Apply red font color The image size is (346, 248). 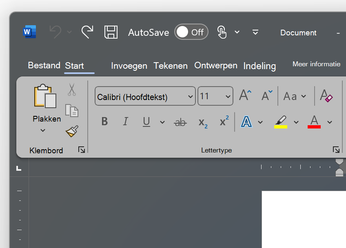pos(314,122)
